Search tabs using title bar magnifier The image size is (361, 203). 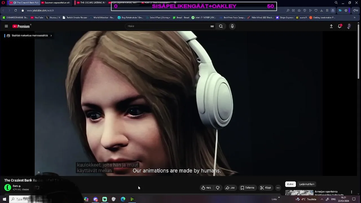(x=336, y=3)
